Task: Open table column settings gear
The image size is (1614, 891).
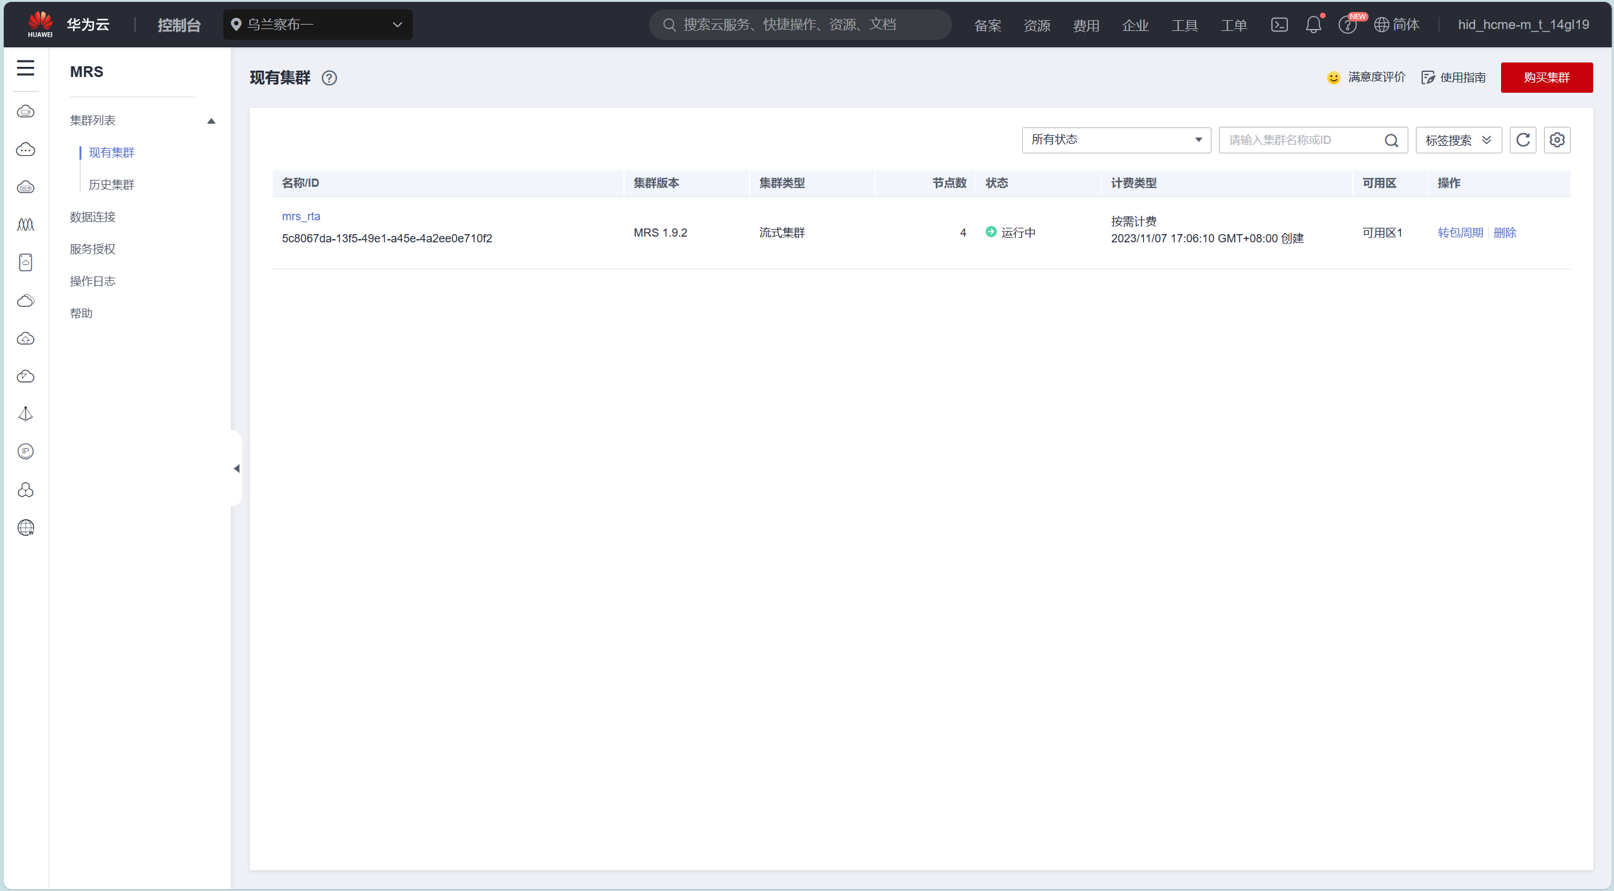Action: click(1557, 140)
